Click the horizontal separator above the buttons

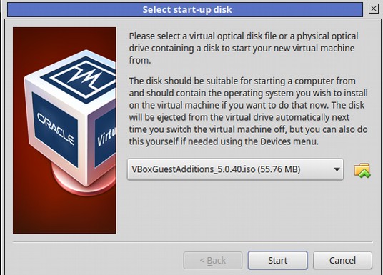tap(193, 242)
